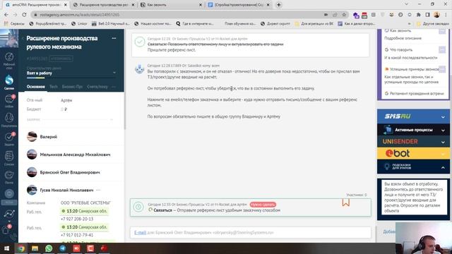Expand the UNISENDER widget
This screenshot has height=254, width=452.
413,142
